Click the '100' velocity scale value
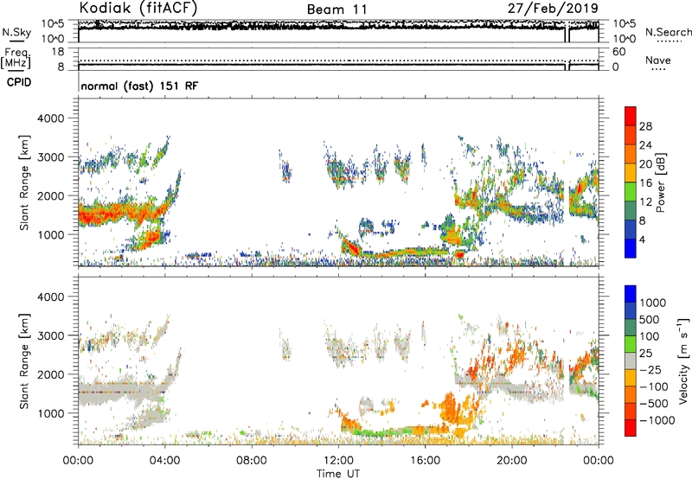This screenshot has height=479, width=692. coord(650,336)
